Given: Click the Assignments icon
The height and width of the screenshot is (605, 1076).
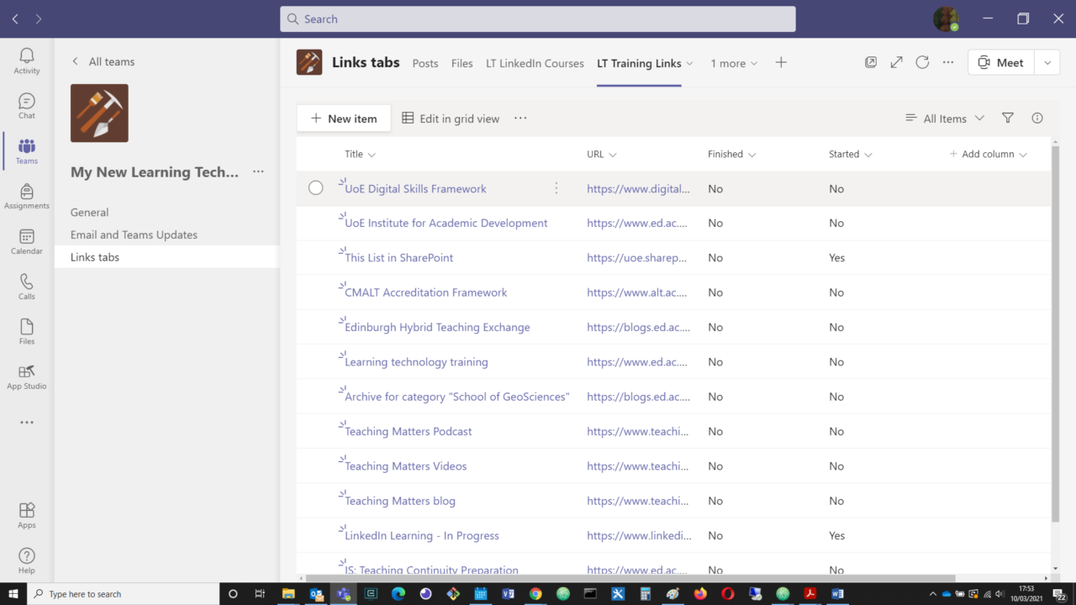Looking at the screenshot, I should coord(26,195).
